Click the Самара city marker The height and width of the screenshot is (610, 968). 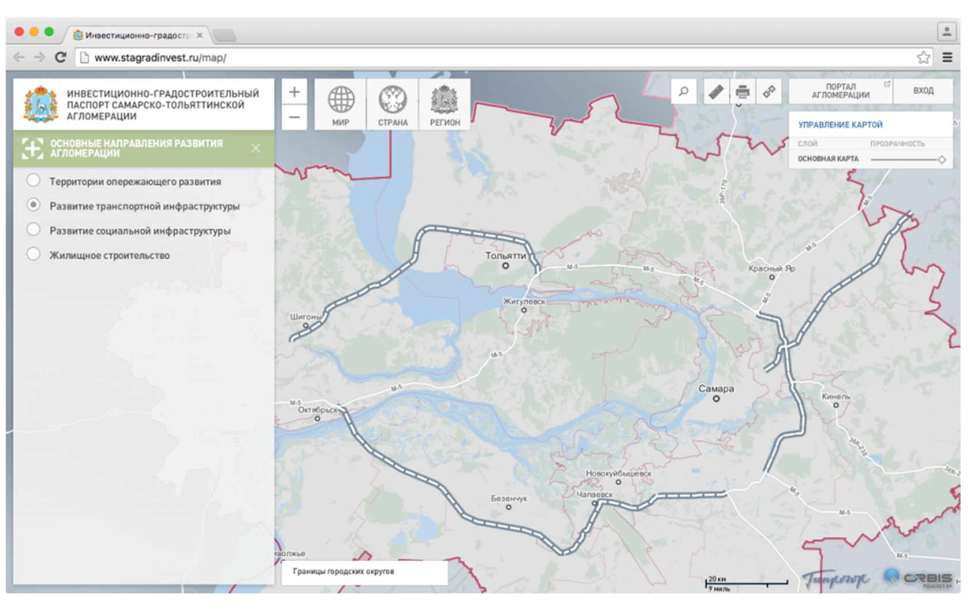(716, 399)
